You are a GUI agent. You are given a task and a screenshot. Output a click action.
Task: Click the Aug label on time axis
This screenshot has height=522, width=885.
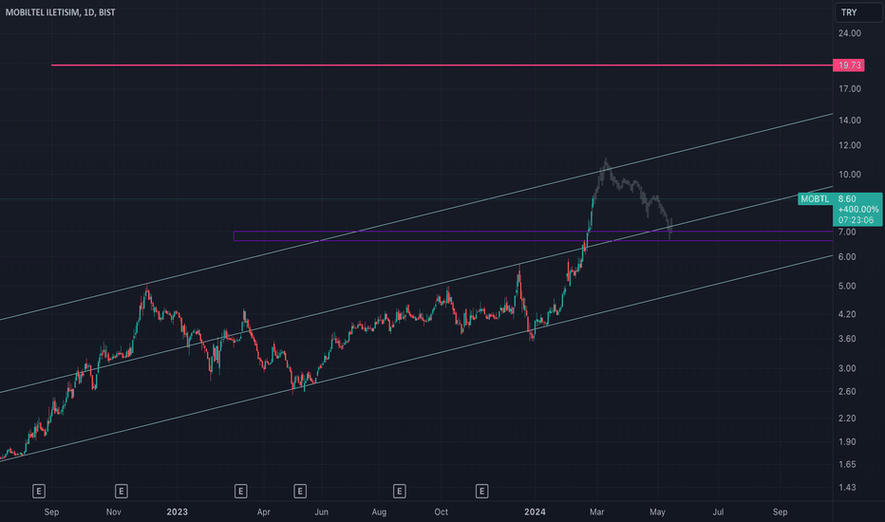click(379, 512)
